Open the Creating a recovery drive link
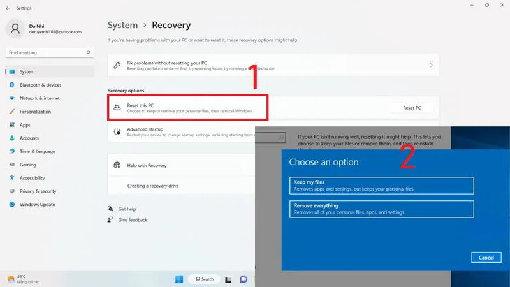 tap(152, 186)
